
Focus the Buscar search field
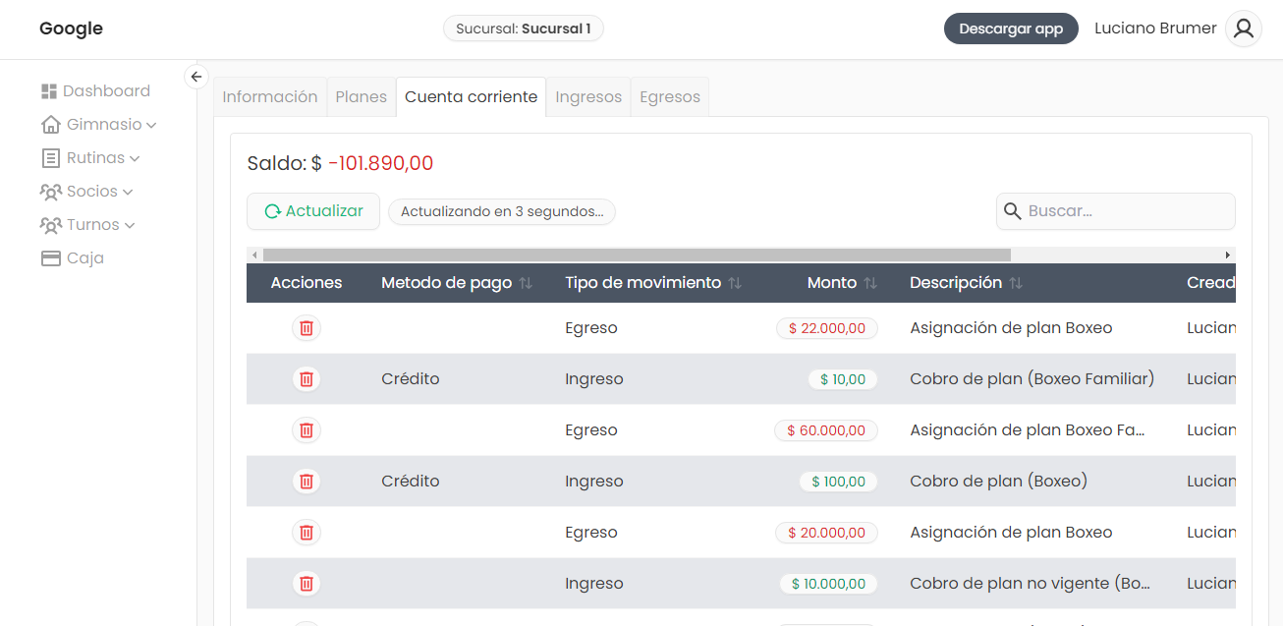[1126, 211]
